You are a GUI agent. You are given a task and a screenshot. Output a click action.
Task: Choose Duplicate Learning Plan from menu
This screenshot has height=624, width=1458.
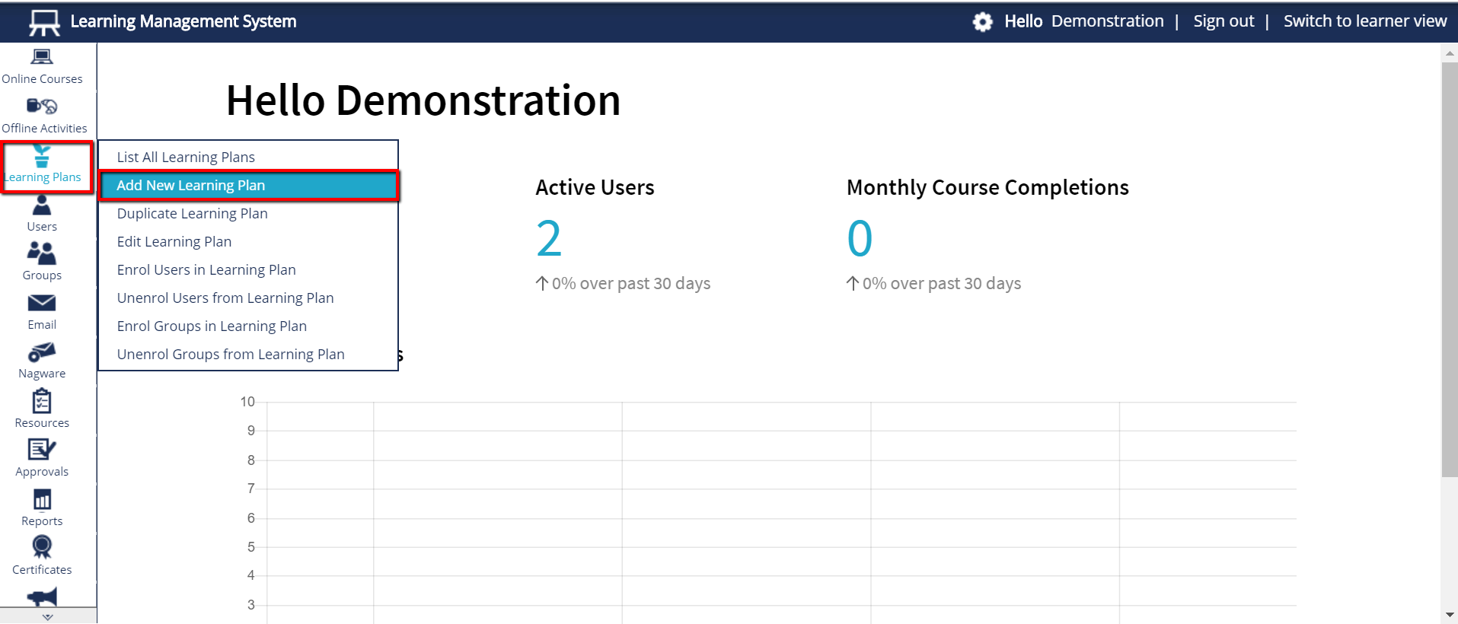(x=192, y=214)
